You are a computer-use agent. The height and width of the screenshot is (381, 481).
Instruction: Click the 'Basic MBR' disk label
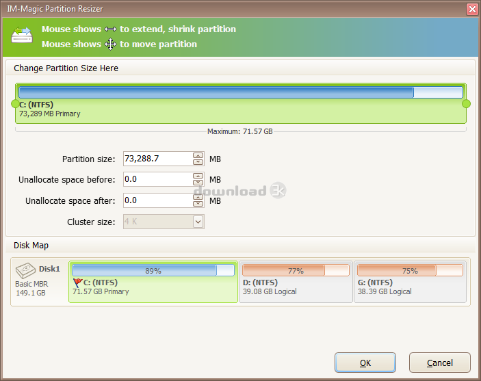(31, 284)
